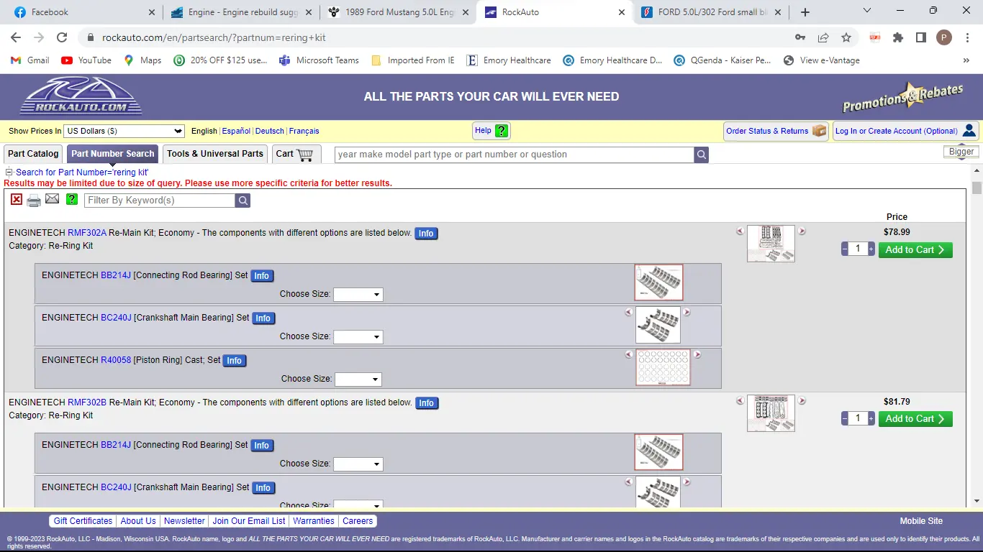Click the keyword filter magnifier button
The width and height of the screenshot is (983, 552).
tap(243, 201)
